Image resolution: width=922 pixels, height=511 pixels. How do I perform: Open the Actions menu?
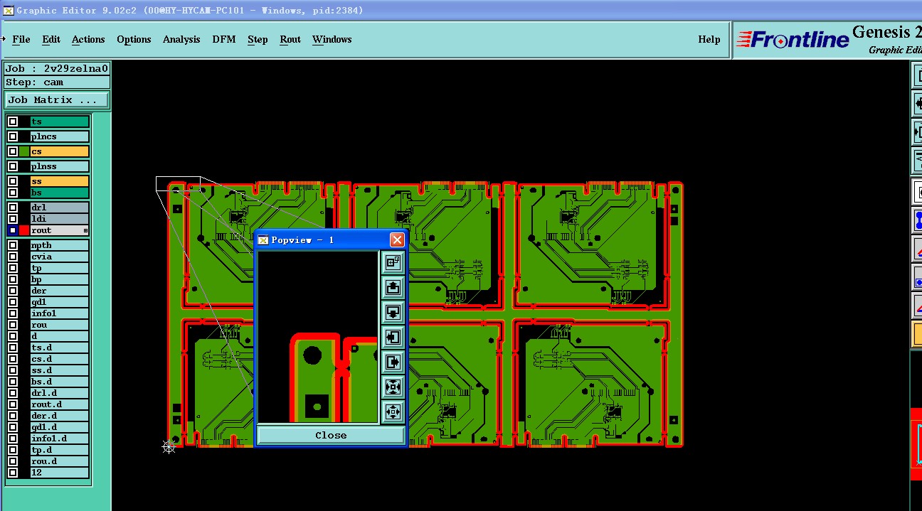point(88,39)
